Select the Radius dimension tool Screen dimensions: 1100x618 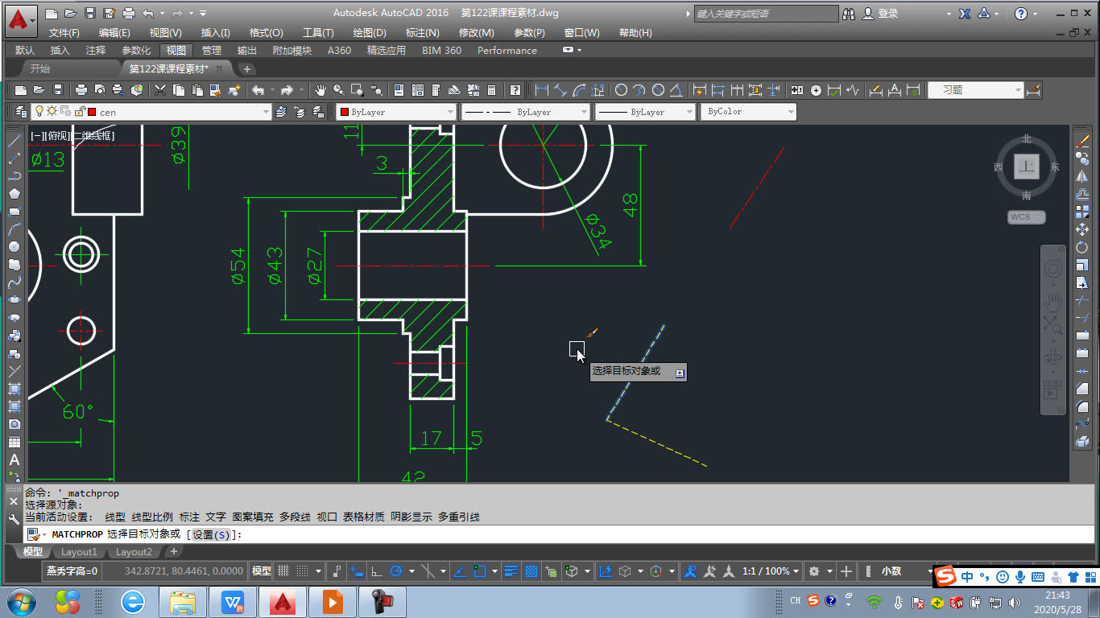[621, 90]
